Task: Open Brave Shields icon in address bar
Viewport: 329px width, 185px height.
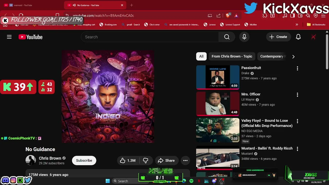Action: [227, 15]
